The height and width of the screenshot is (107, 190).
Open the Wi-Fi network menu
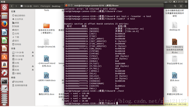170,2
